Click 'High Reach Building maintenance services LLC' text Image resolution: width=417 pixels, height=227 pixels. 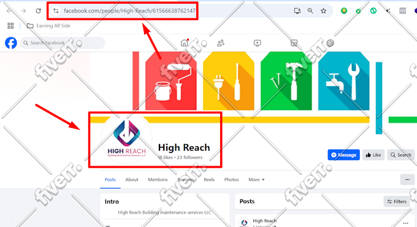(164, 212)
